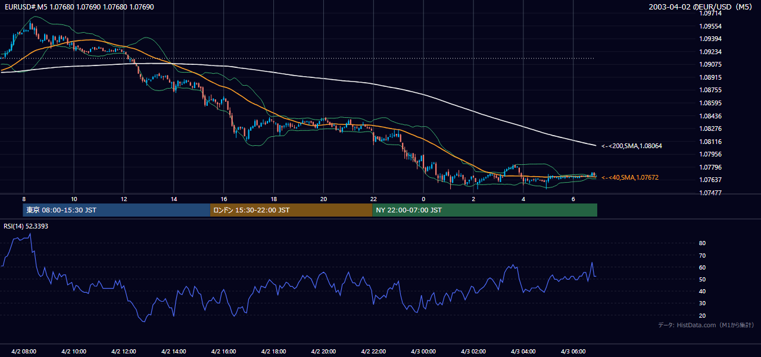Click RSI scale value 40
Screen dimensions: 761x357
tap(702, 292)
